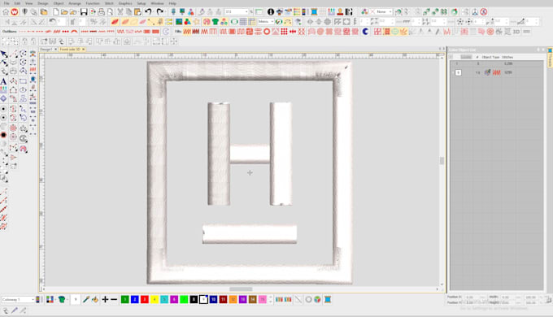Open the zoom factor dropdown
This screenshot has width=553, height=317.
point(246,12)
